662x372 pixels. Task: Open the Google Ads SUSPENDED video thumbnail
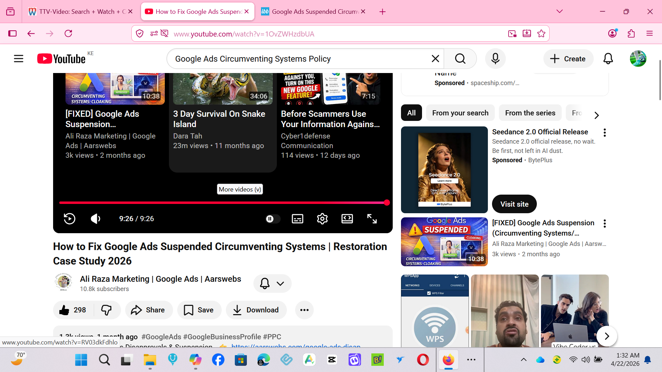444,242
